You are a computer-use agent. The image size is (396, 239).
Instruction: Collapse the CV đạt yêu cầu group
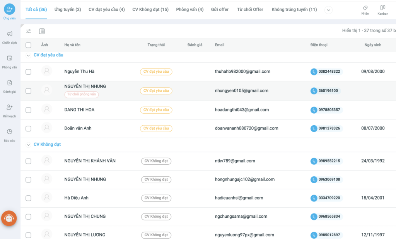28,55
